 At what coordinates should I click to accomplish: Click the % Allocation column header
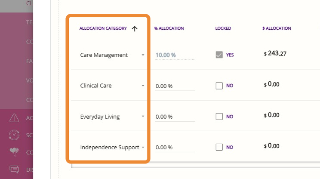[x=169, y=28]
